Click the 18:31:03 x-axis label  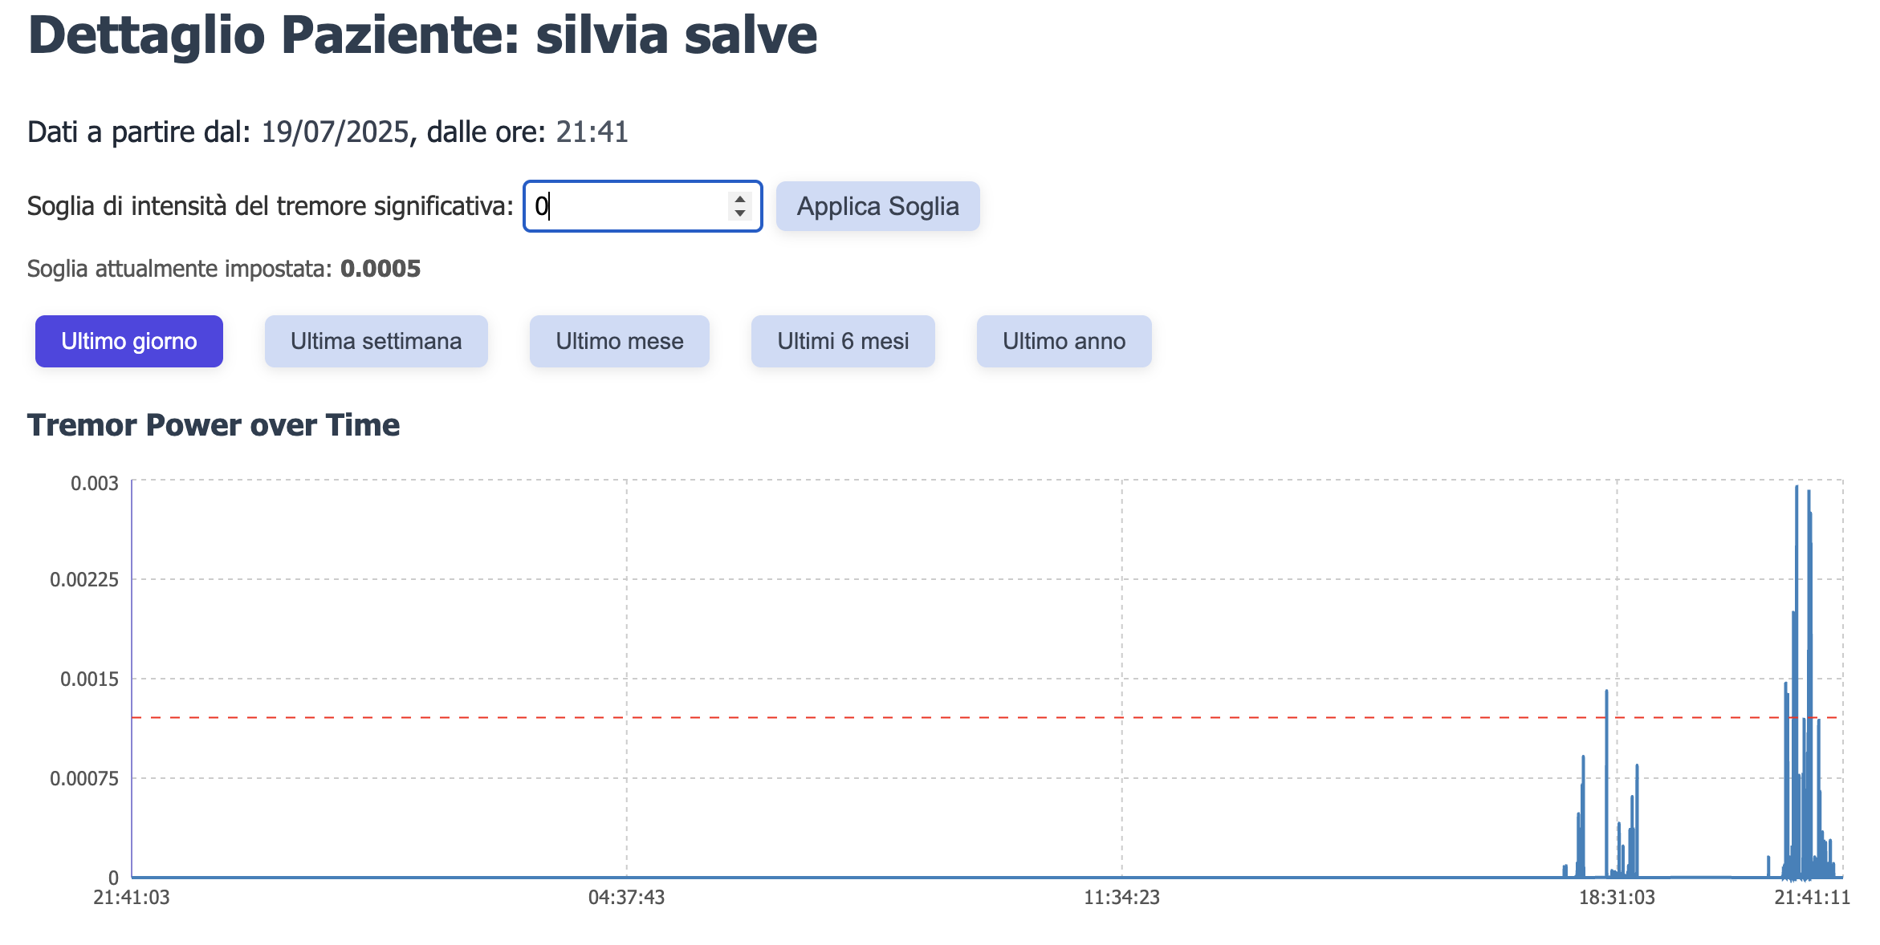pyautogui.click(x=1617, y=897)
